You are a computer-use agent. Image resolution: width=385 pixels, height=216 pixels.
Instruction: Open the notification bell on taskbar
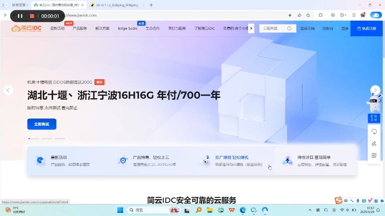click(378, 210)
